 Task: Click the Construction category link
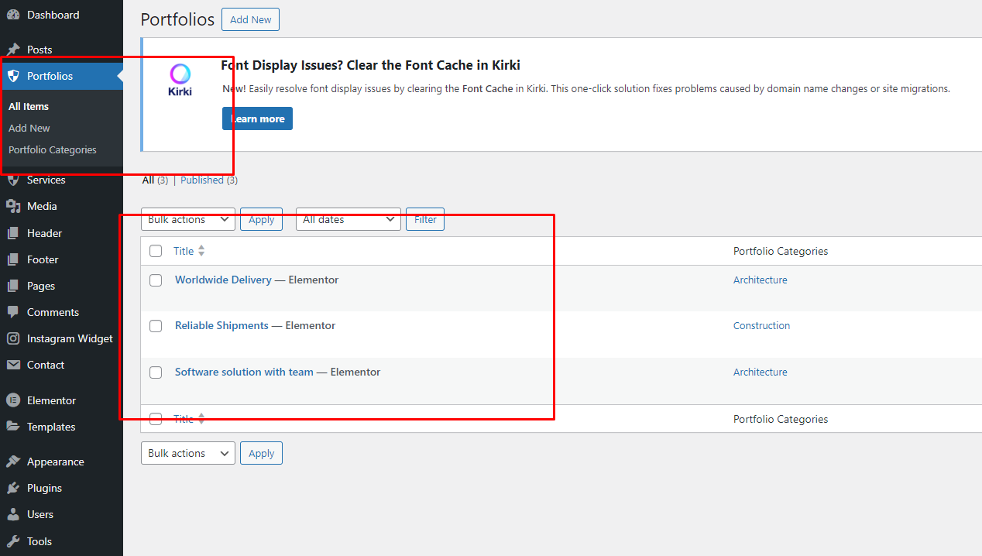point(761,325)
